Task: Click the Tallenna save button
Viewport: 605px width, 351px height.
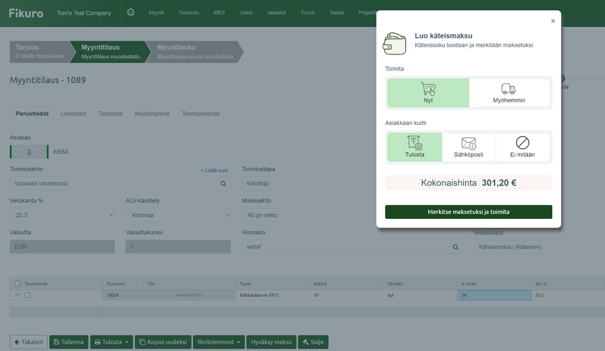Action: pyautogui.click(x=69, y=342)
